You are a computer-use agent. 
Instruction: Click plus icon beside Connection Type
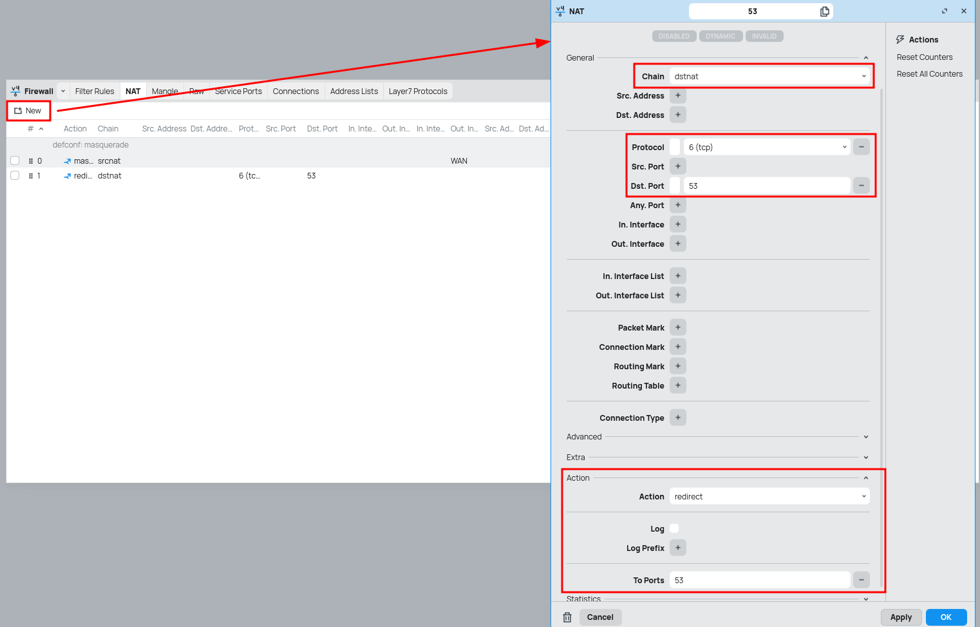pos(677,418)
